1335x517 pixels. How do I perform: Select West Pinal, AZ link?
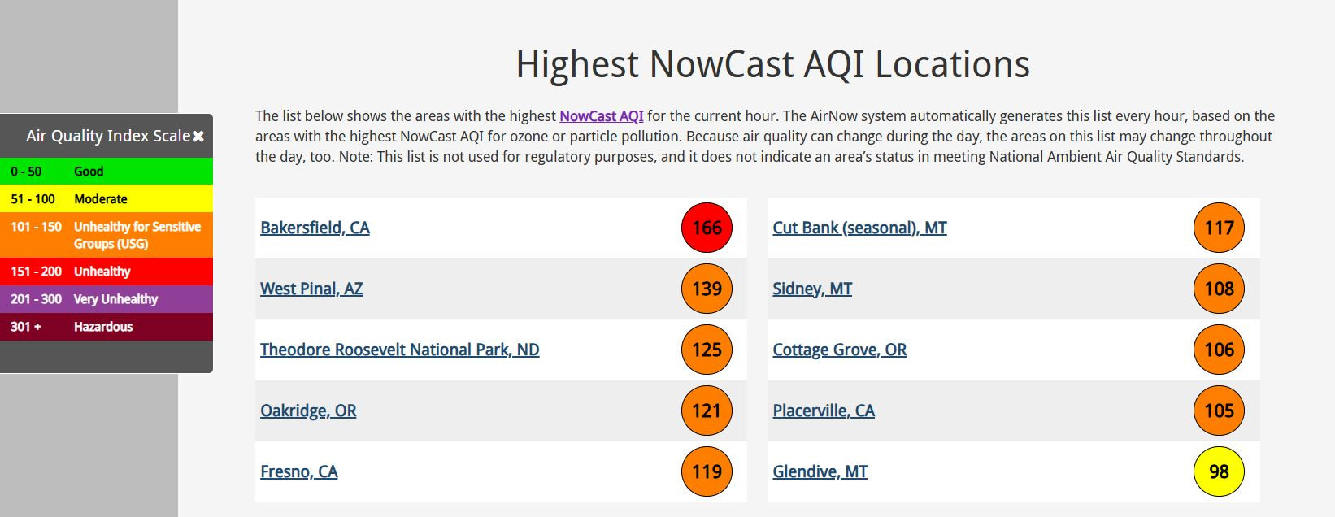click(x=311, y=289)
